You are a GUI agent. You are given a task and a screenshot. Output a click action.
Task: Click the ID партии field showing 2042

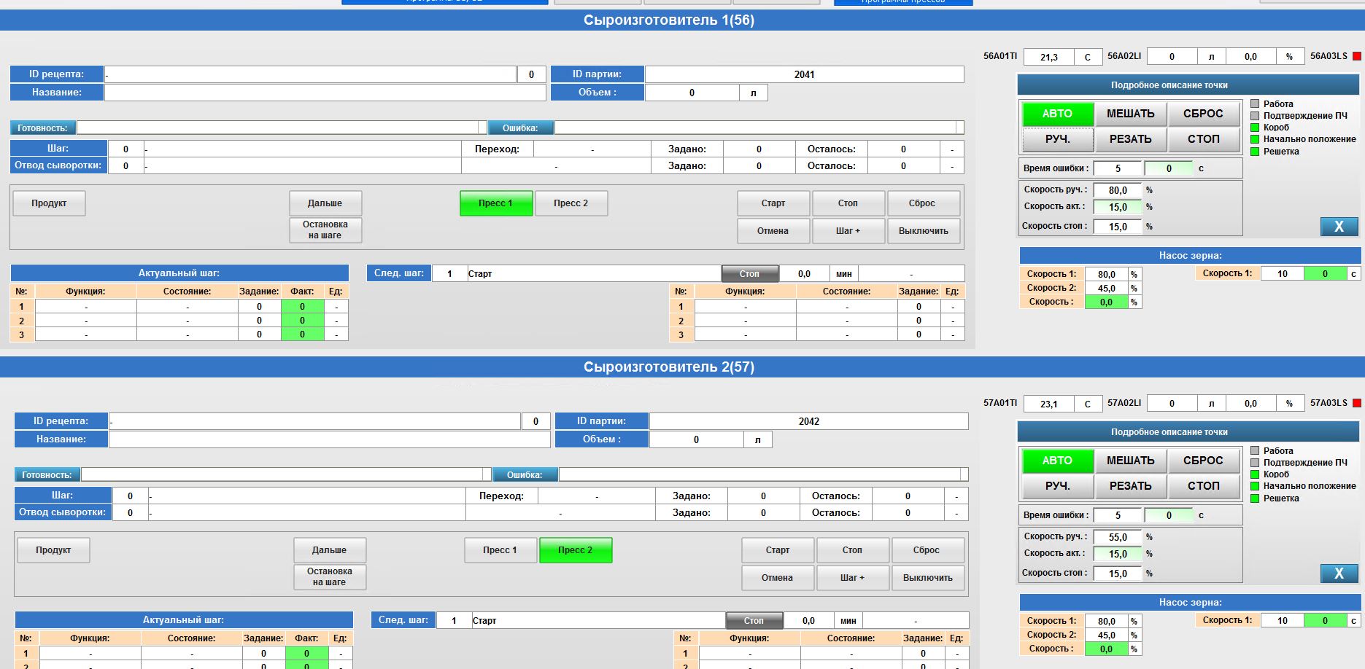(x=808, y=421)
